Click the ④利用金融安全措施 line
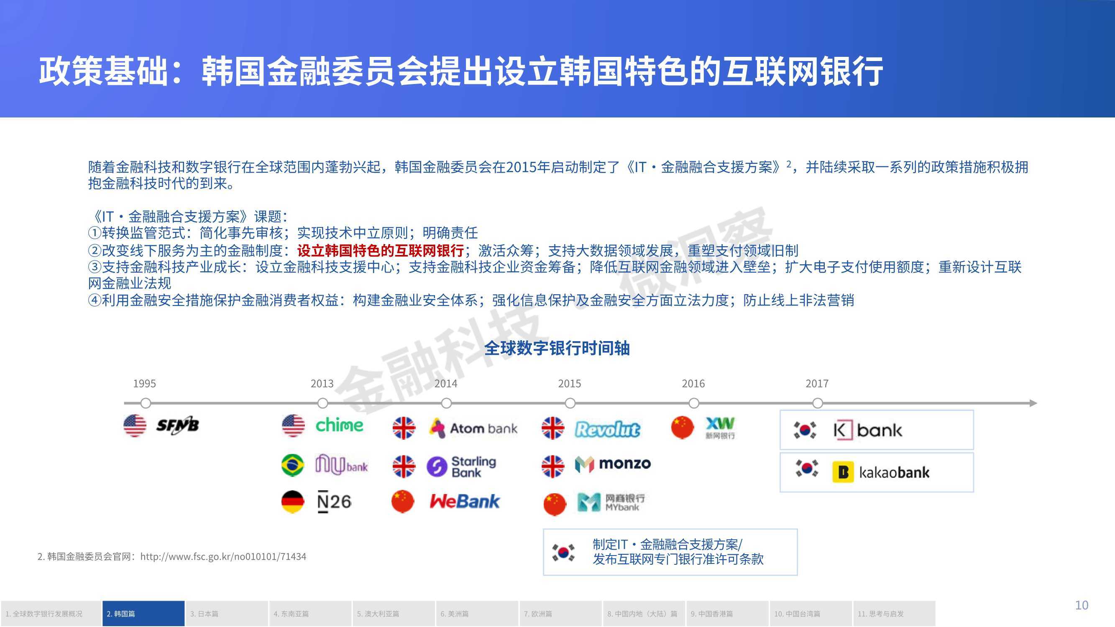Viewport: 1115px width, 627px height. (471, 300)
